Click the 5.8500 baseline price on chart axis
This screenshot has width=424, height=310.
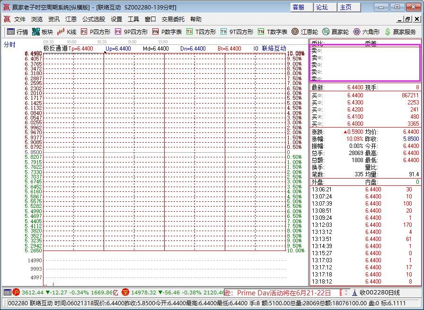33,152
